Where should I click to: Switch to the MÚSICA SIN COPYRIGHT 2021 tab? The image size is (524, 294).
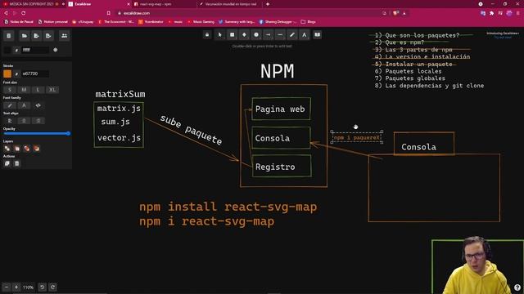33,4
